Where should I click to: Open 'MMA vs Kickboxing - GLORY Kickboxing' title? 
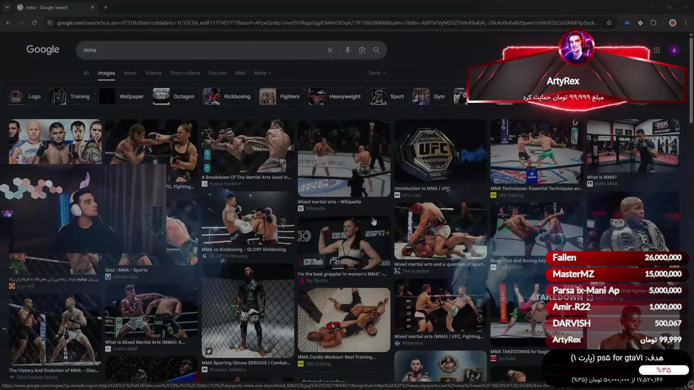243,250
